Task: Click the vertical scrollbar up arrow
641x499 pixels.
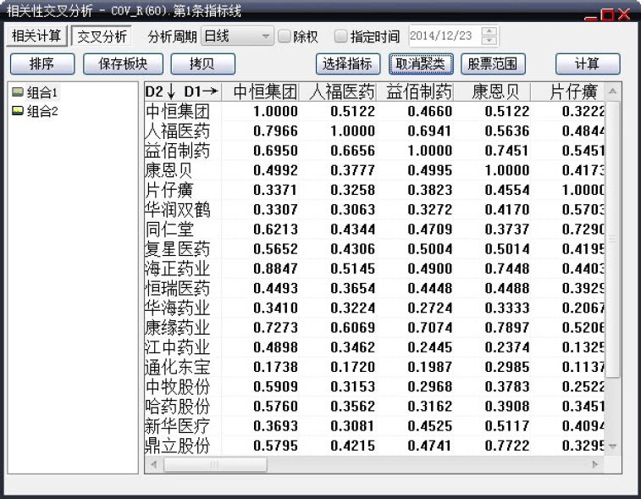Action: 612,91
